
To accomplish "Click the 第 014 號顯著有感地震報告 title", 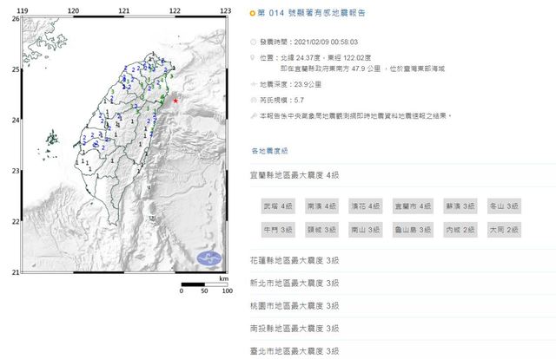I will point(311,13).
